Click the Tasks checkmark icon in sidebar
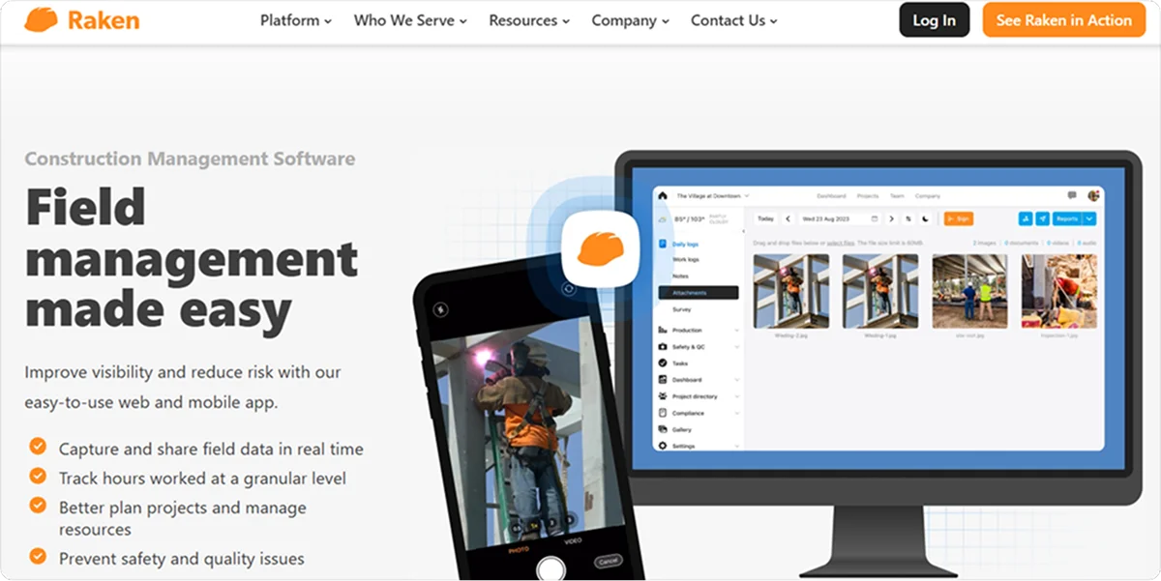Screen dimensions: 1161x581 [663, 363]
